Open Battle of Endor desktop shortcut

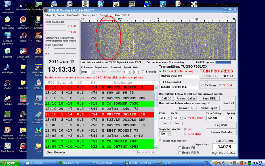click(23, 117)
